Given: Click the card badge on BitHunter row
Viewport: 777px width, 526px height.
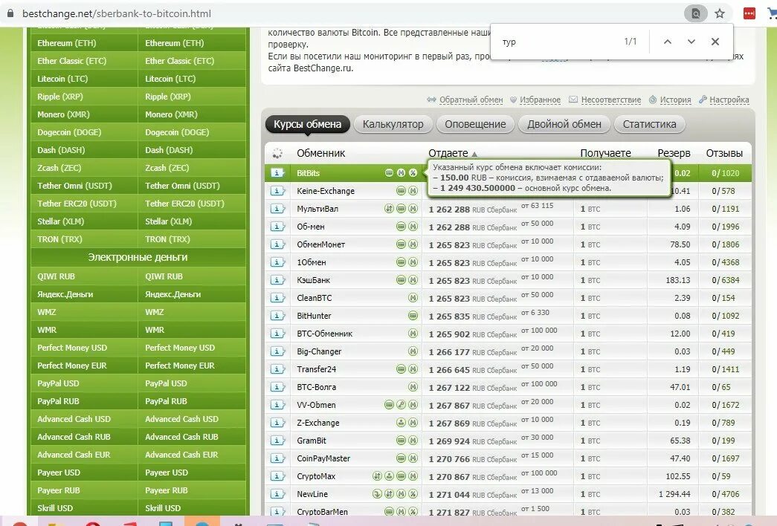Looking at the screenshot, I should (413, 316).
